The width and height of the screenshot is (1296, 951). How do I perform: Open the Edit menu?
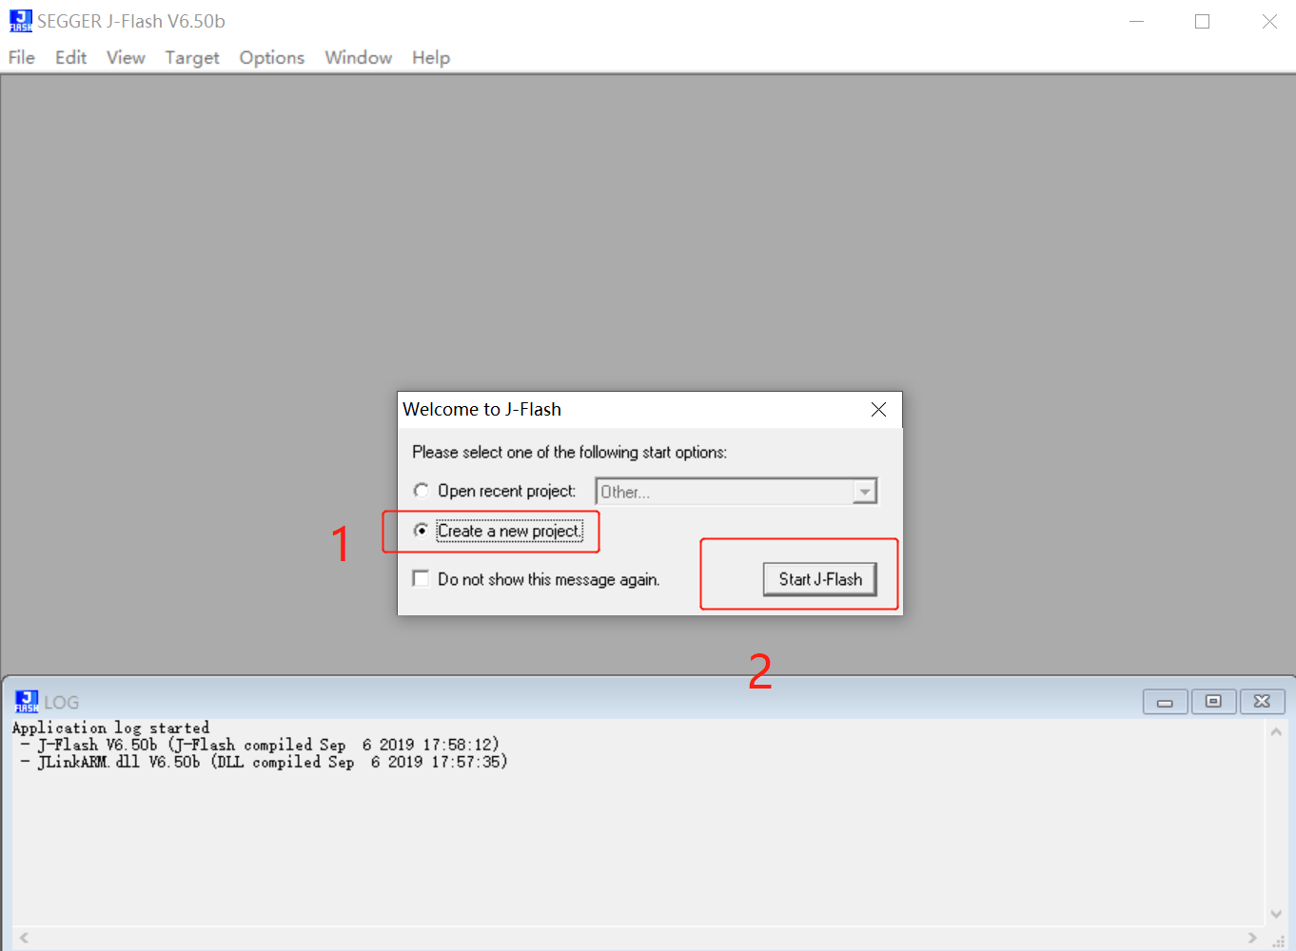tap(70, 58)
